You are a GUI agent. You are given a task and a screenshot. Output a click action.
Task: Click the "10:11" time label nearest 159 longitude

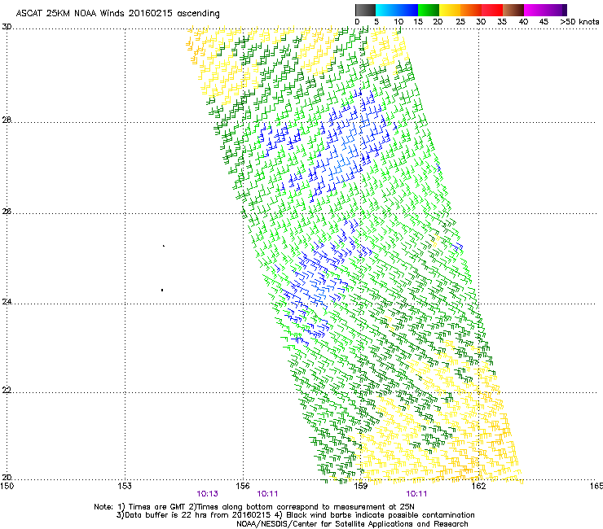[416, 494]
